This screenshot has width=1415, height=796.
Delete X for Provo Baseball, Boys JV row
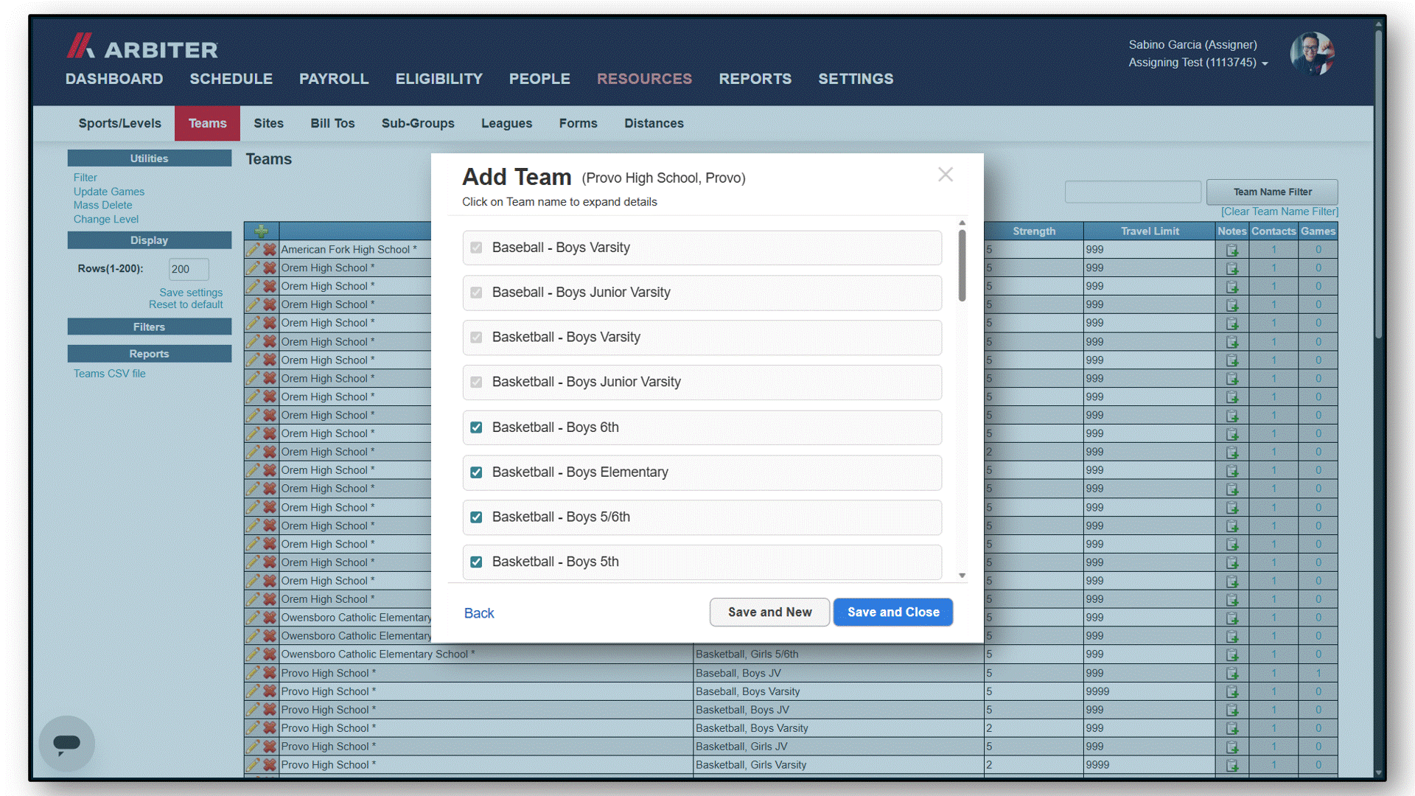tap(270, 673)
